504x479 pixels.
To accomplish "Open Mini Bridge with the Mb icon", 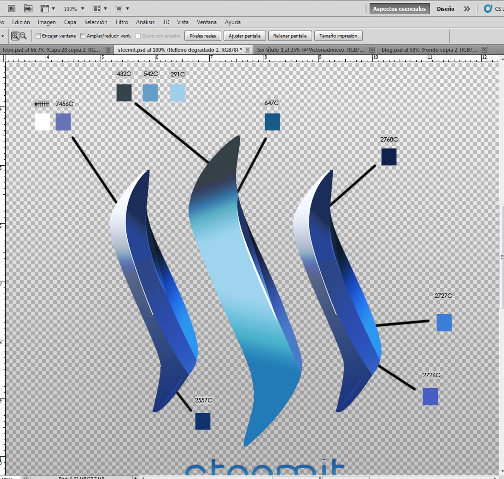I will (x=28, y=9).
